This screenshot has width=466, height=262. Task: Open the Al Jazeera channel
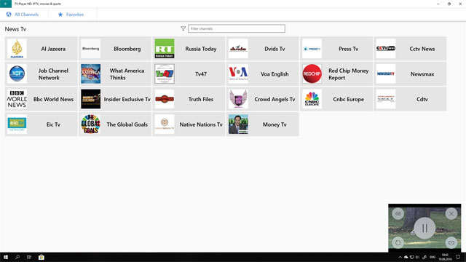[x=42, y=49]
